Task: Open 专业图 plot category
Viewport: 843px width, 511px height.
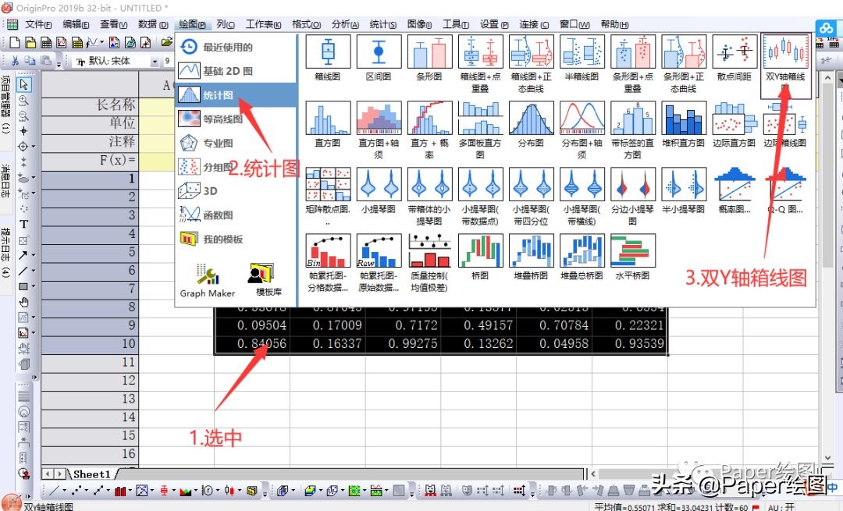Action: tap(237, 143)
